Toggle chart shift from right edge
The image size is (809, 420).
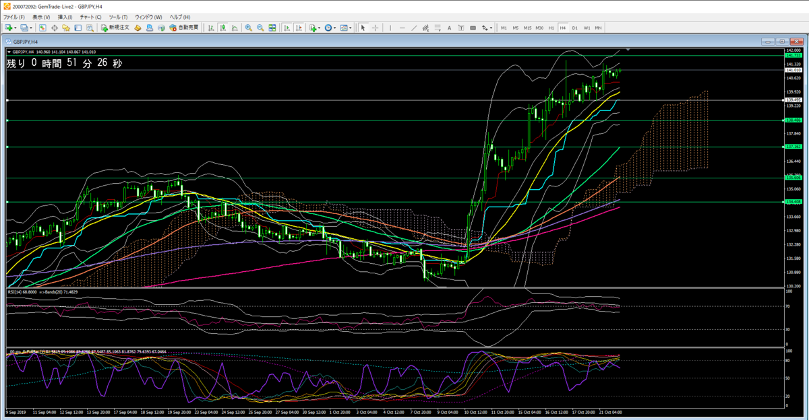[299, 28]
